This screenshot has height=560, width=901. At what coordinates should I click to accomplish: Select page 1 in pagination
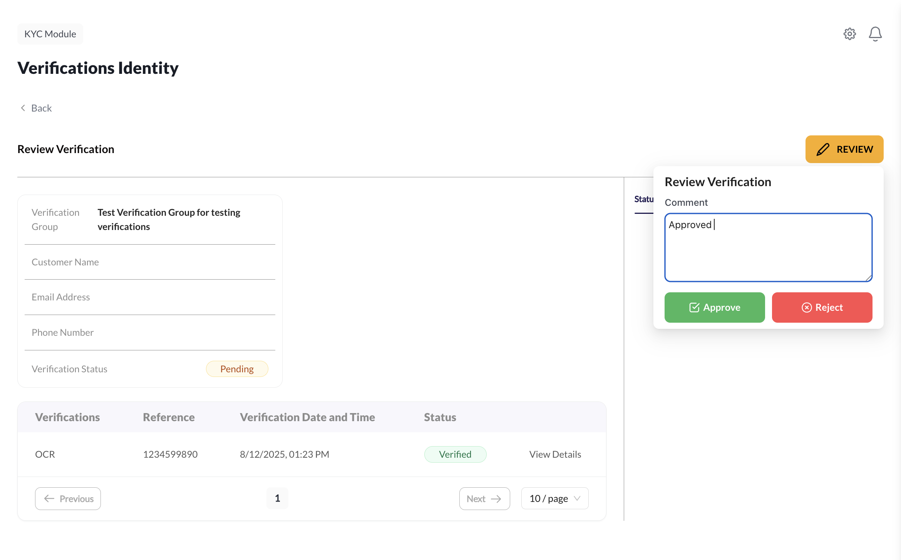tap(277, 498)
